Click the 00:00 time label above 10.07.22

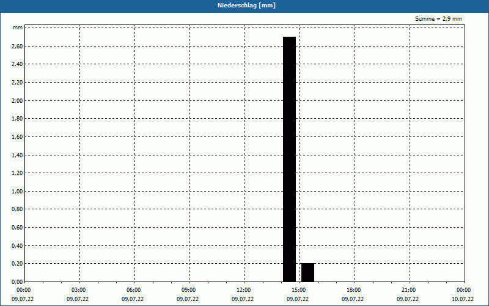[x=464, y=290]
